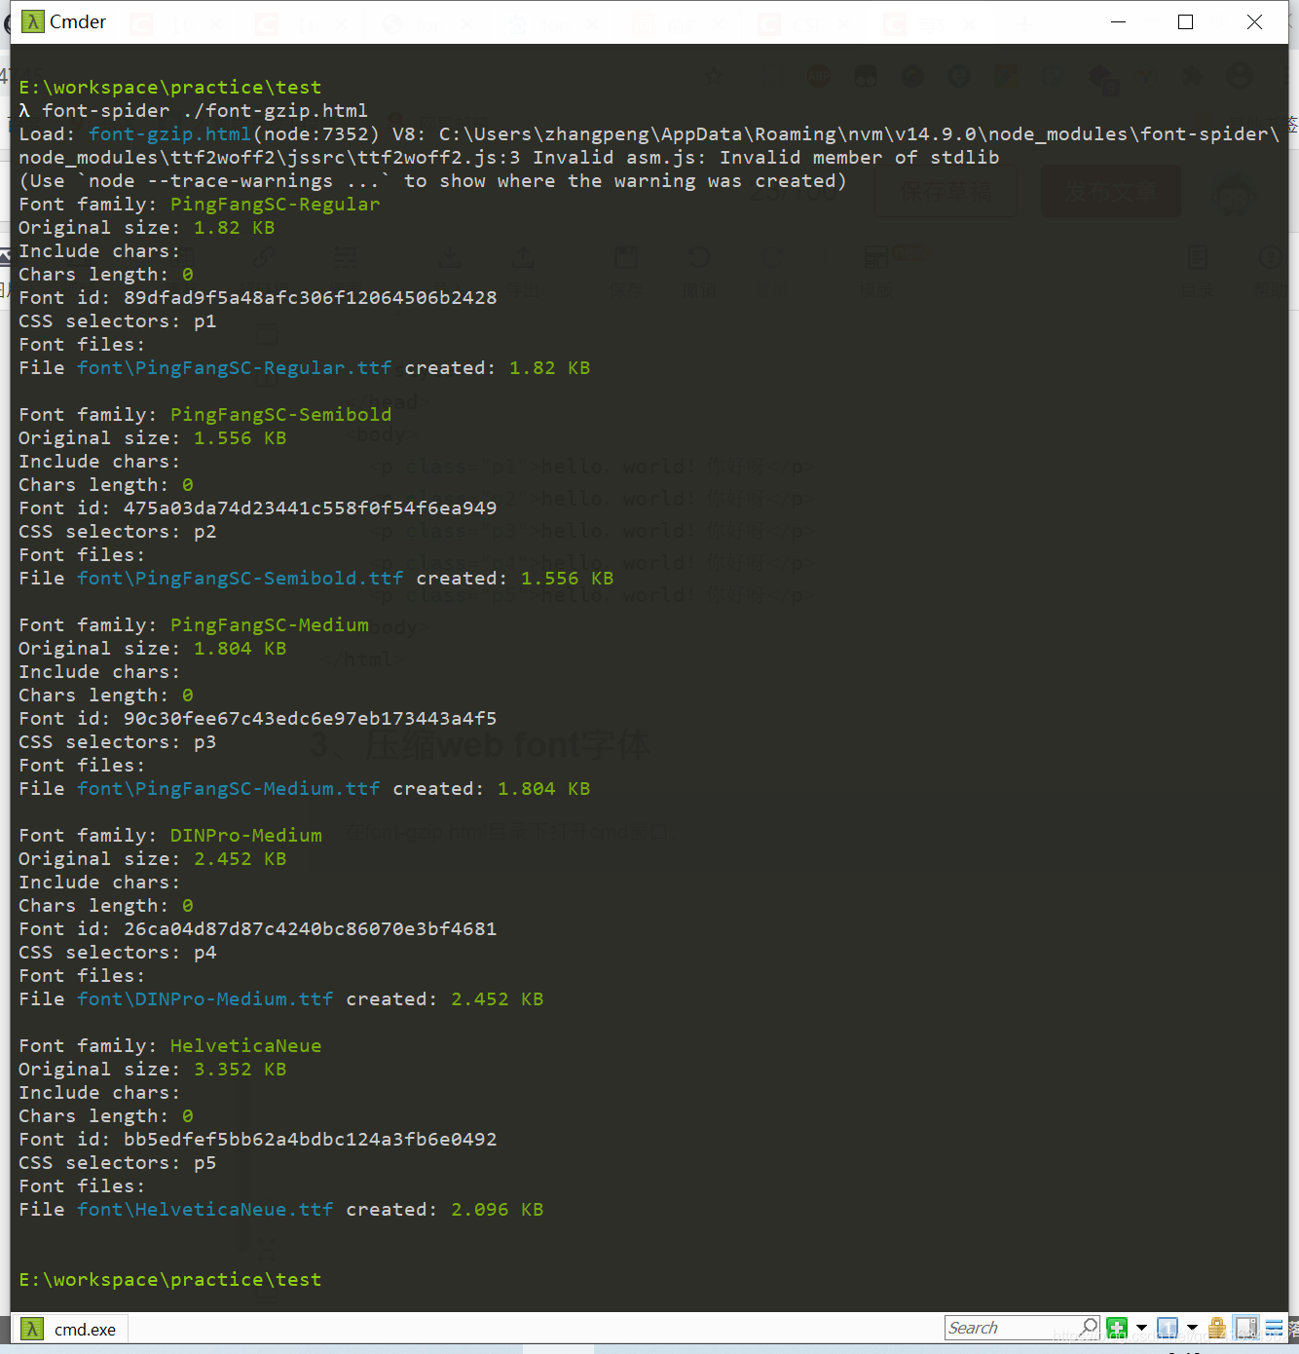This screenshot has width=1299, height=1354.
Task: Click font\PingFangSC-Regular.ttf file path
Action: tap(234, 367)
